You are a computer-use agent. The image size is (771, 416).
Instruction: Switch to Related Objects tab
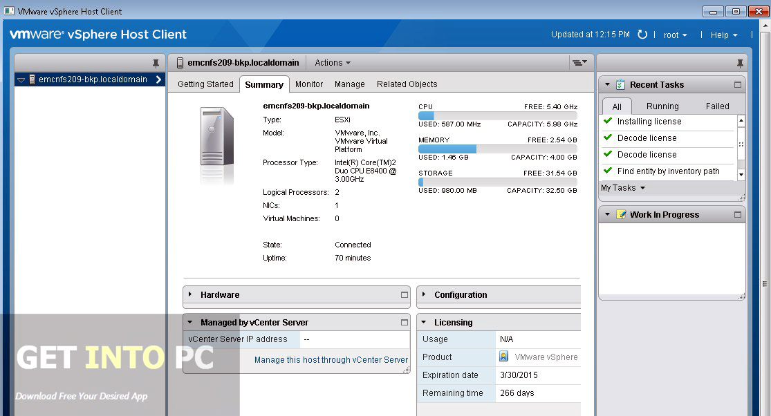coord(407,84)
